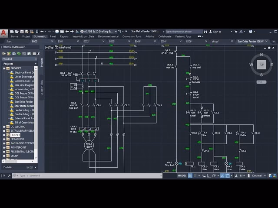The height and width of the screenshot is (208, 278).
Task: Expand the HOUSE1 project tree node
Action: pos(4,135)
